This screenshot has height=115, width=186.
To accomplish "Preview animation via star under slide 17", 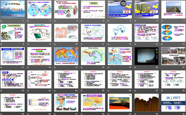I will pos(55,67).
